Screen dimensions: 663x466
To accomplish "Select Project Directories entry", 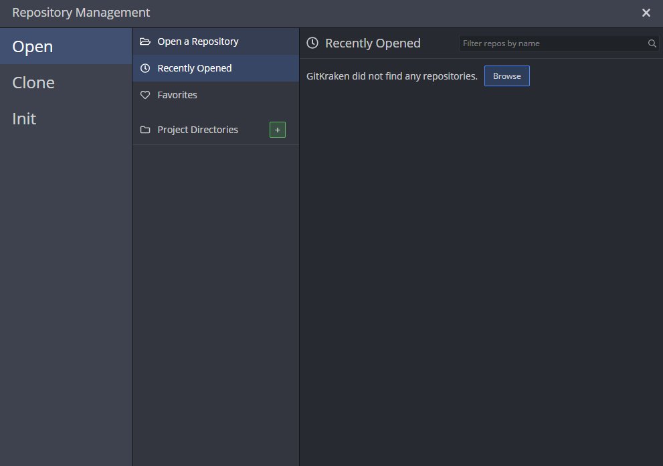I will point(197,130).
